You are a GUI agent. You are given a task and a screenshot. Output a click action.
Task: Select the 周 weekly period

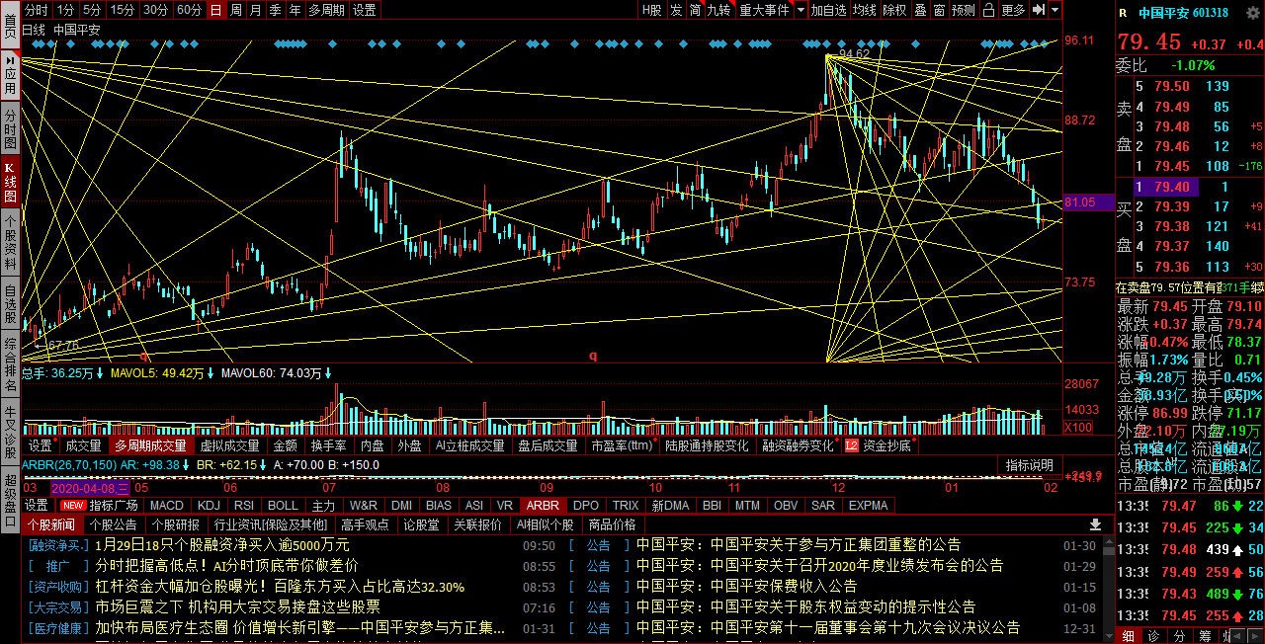(236, 10)
